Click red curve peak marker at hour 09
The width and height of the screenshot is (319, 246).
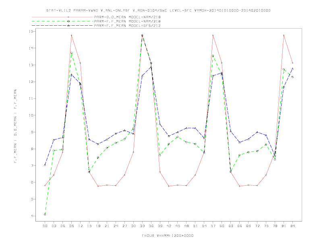[71, 35]
